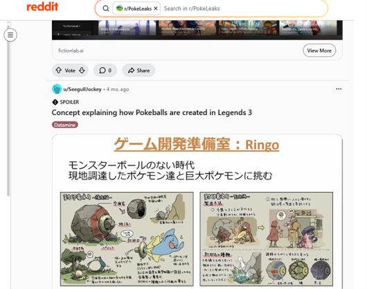Click the search magnifier icon
Image resolution: width=367 pixels, height=289 pixels.
coord(106,9)
